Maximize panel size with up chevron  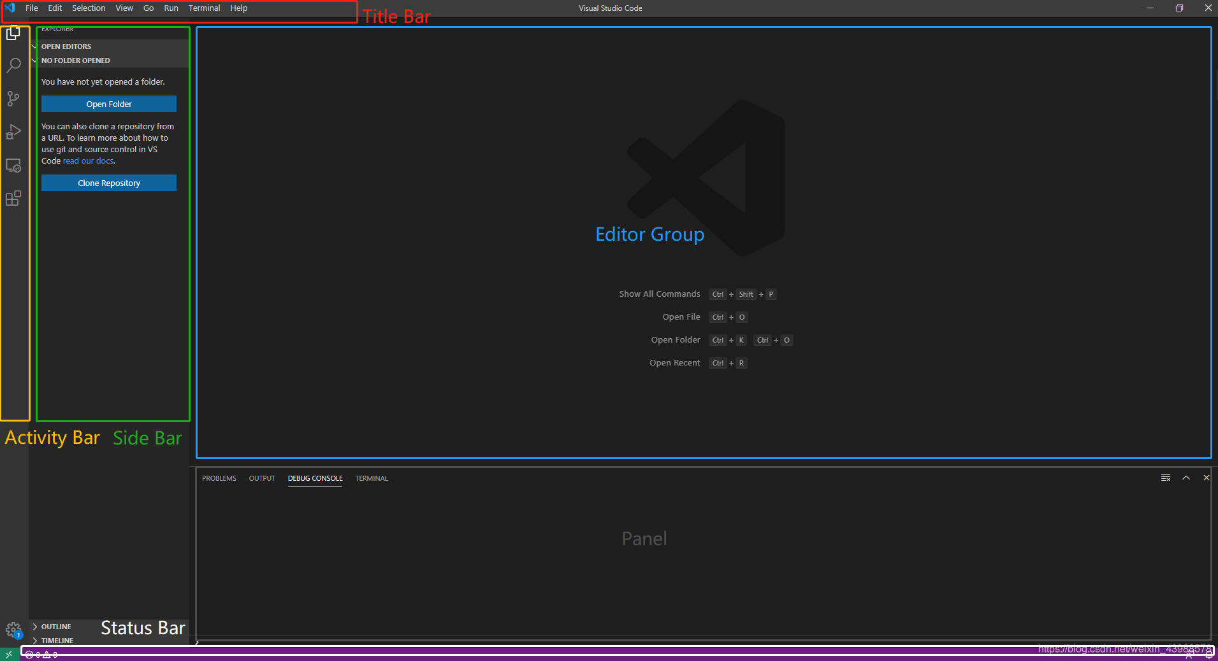(x=1186, y=478)
